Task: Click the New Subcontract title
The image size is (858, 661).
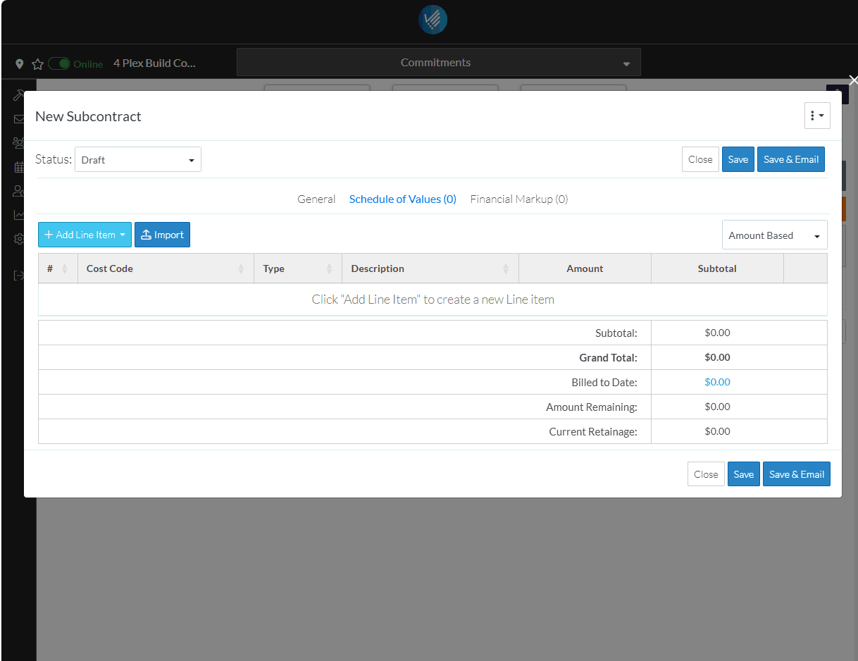Action: pos(88,116)
